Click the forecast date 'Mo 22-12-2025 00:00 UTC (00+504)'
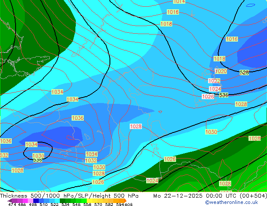Image resolution: width=267 pixels, height=206 pixels. (x=210, y=196)
